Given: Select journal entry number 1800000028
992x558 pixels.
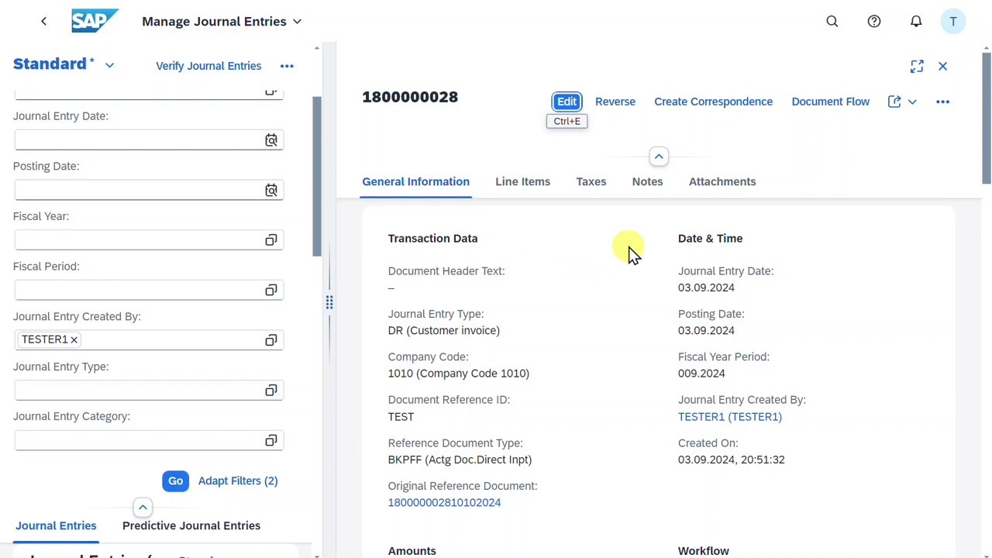Looking at the screenshot, I should click(410, 97).
